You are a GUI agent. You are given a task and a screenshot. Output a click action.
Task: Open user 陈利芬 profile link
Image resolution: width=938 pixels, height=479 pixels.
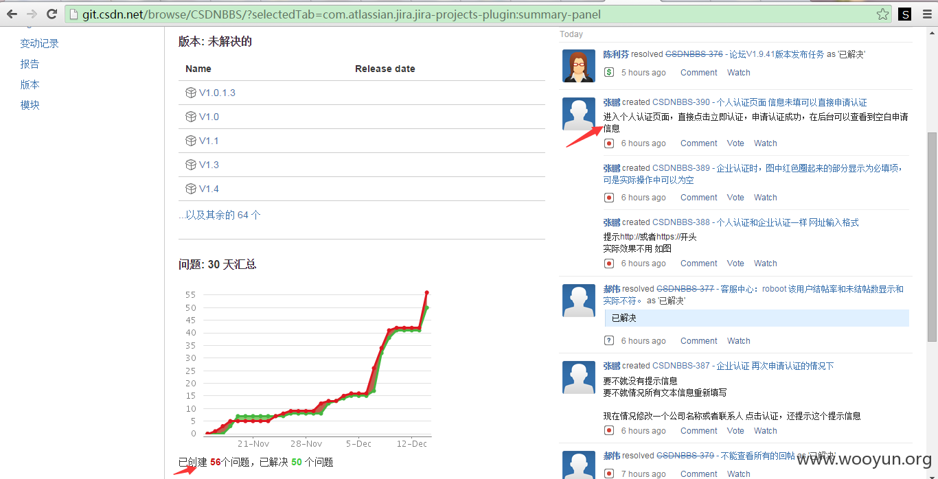tap(616, 54)
